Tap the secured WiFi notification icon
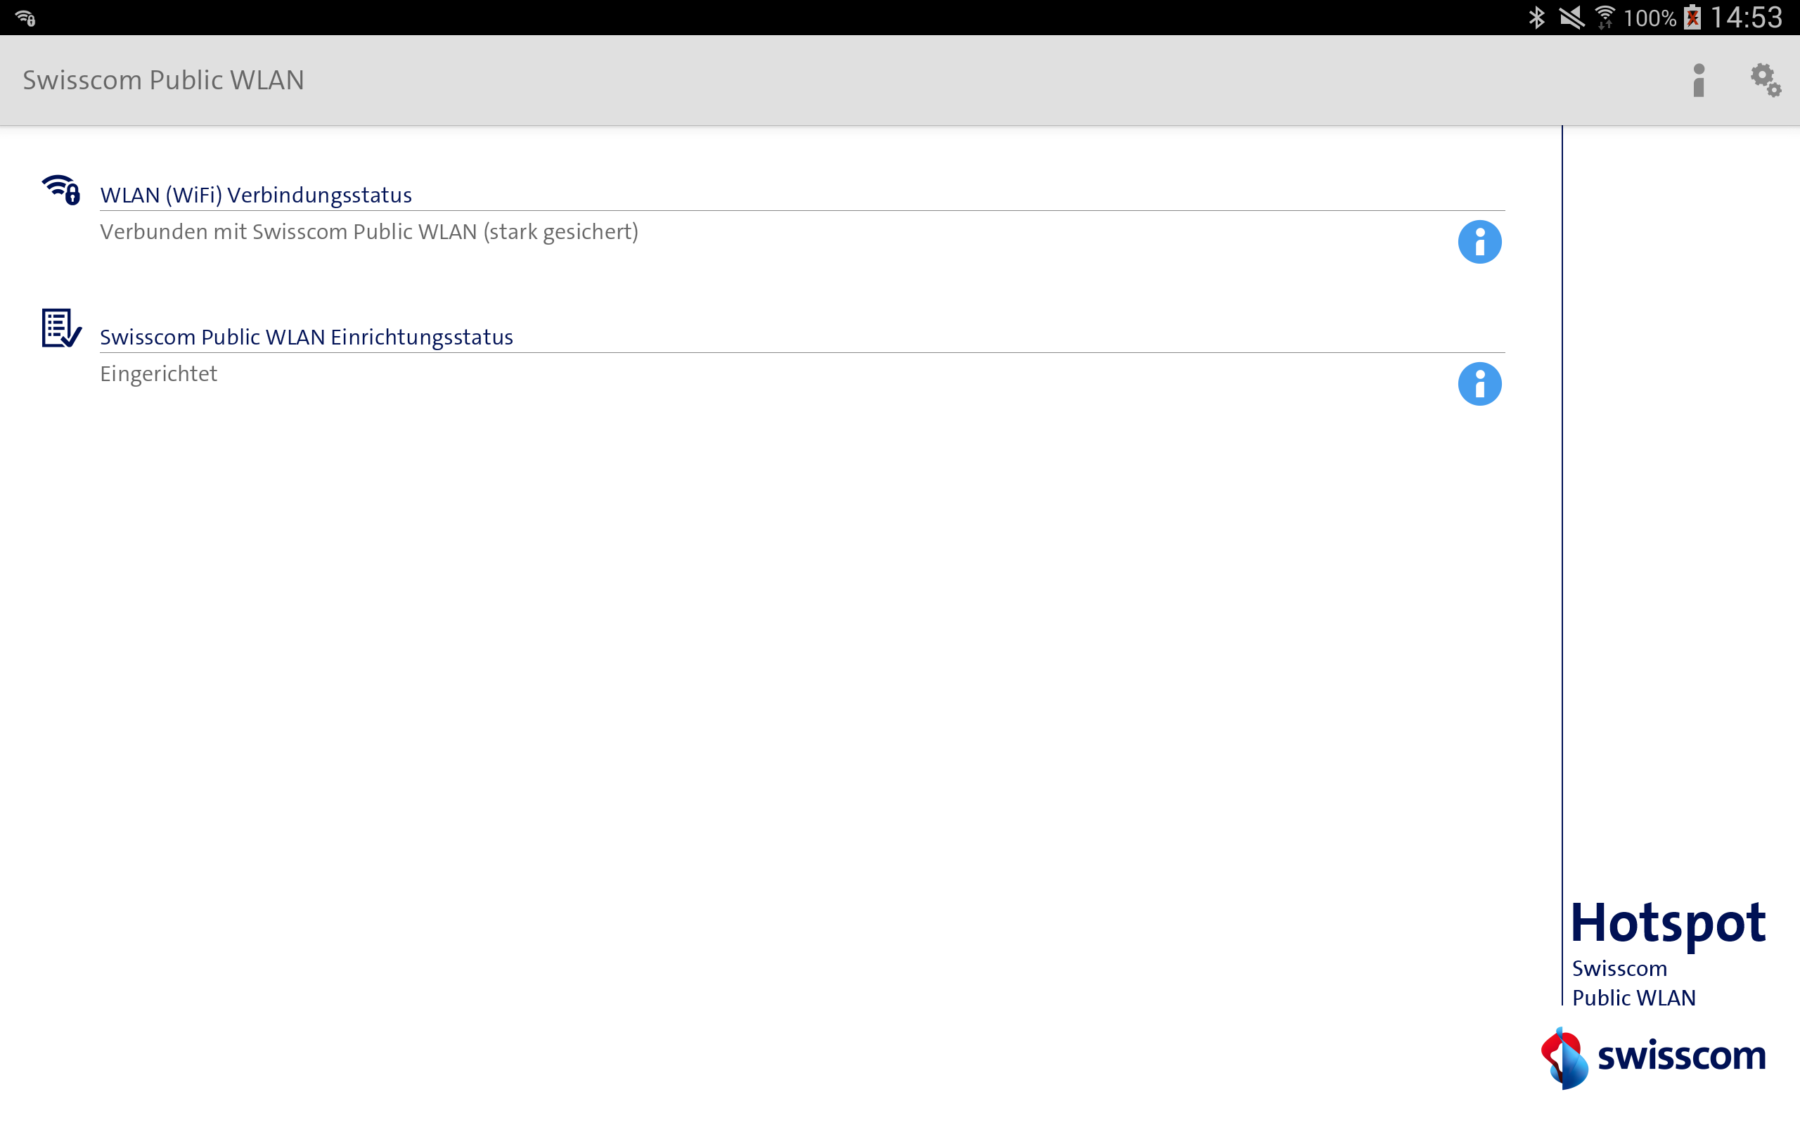 tap(25, 18)
